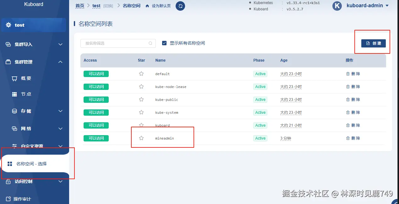
Task: Star the kube-system namespace
Action: pos(141,112)
